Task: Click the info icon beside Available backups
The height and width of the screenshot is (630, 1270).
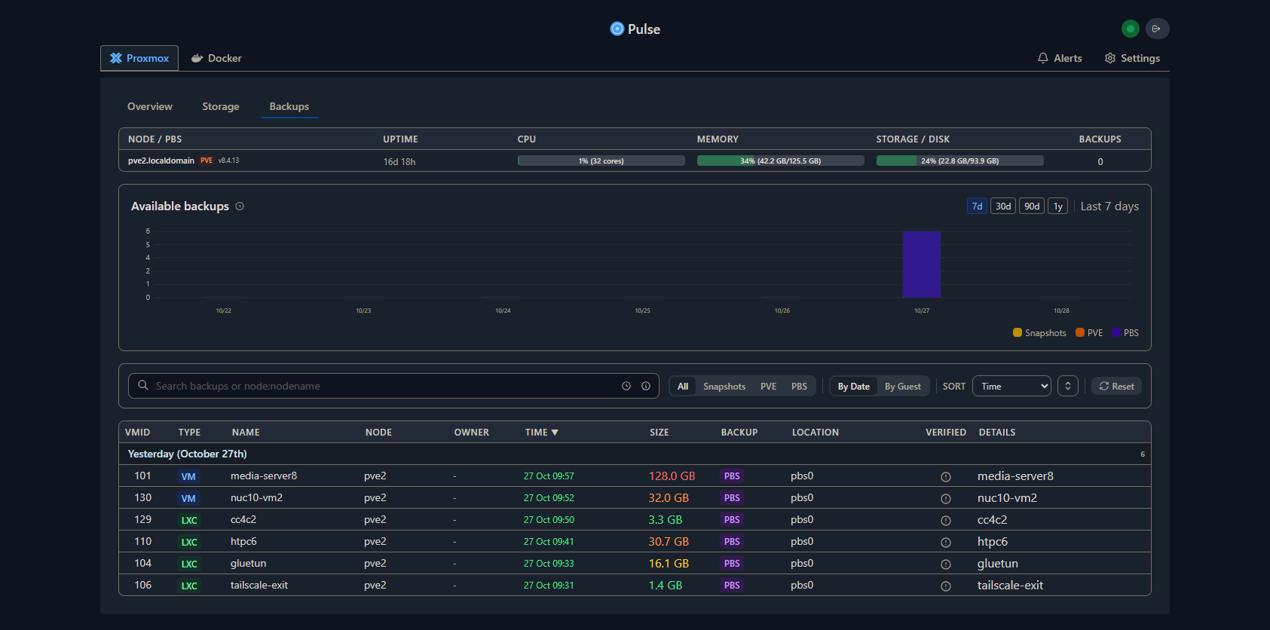Action: (x=240, y=206)
